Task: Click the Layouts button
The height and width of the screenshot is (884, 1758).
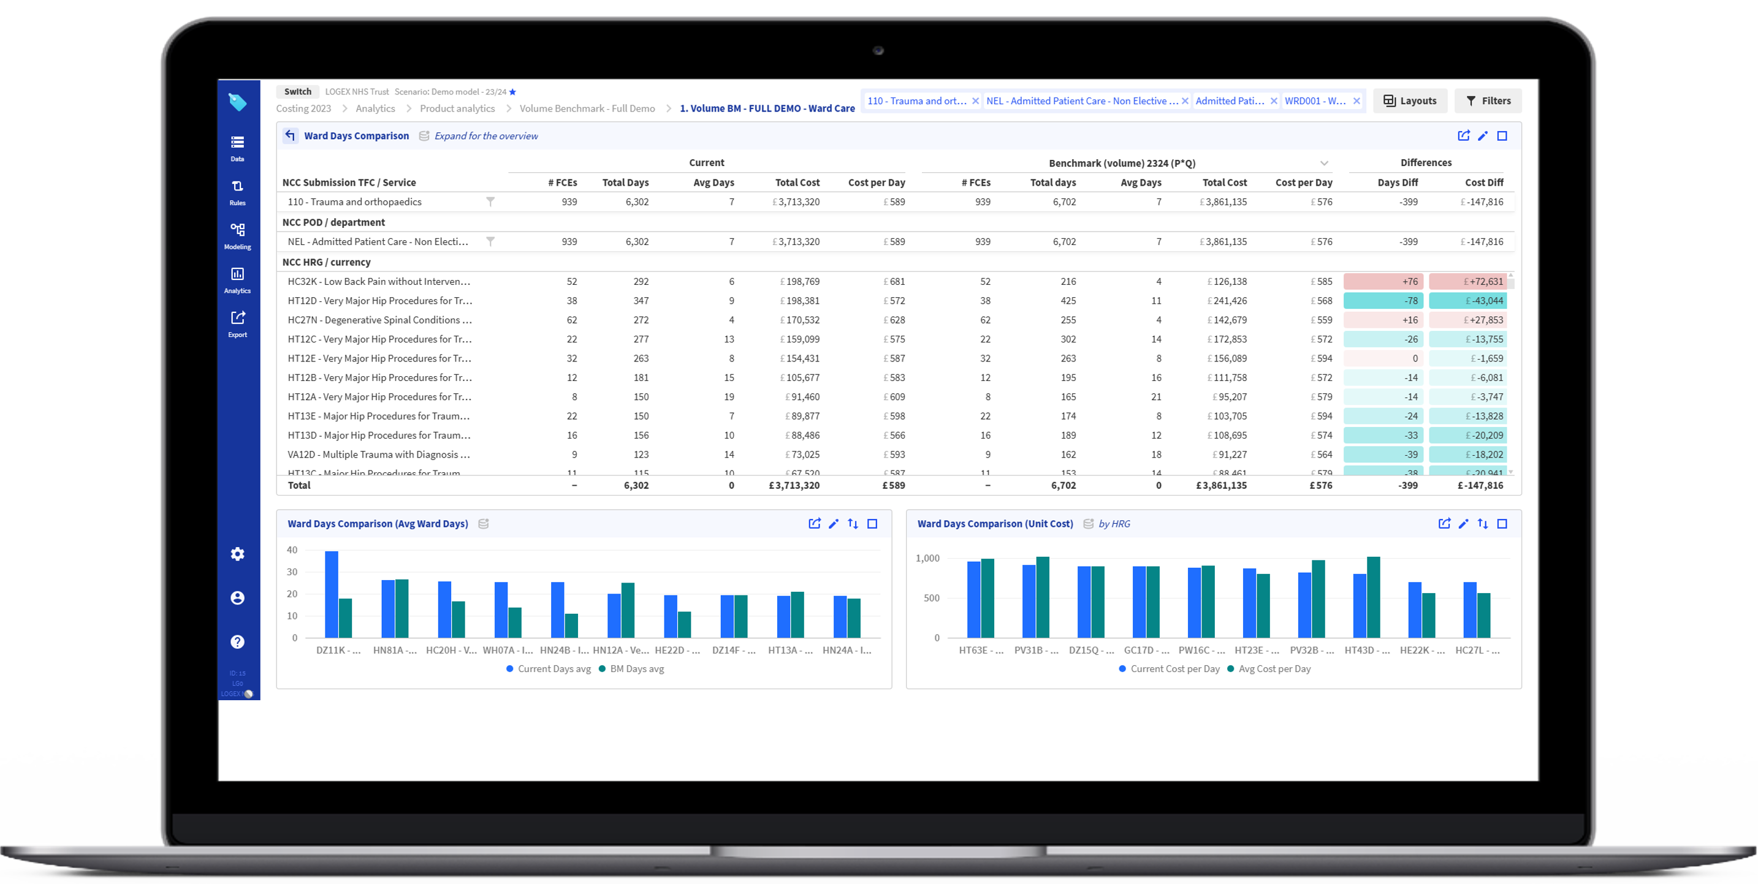Action: click(x=1410, y=100)
